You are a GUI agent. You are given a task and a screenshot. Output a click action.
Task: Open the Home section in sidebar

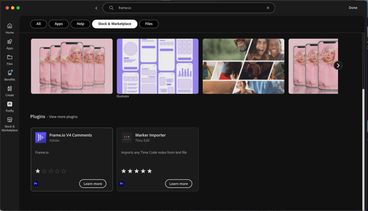point(10,28)
